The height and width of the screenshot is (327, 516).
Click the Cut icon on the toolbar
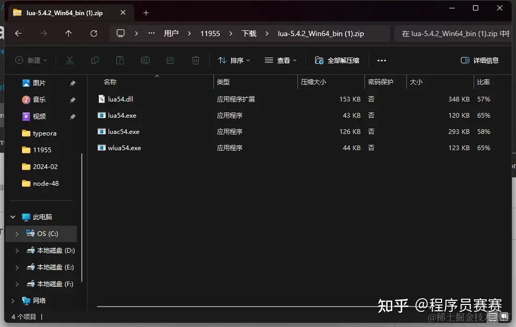(x=70, y=60)
